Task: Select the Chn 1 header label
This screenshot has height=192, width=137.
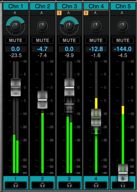Action: click(x=16, y=6)
